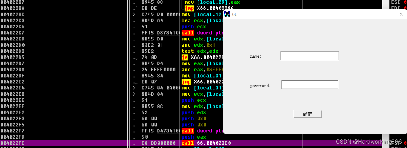The width and height of the screenshot is (407, 148).
Task: Select address row 004022D7
Action: click(x=13, y=63)
